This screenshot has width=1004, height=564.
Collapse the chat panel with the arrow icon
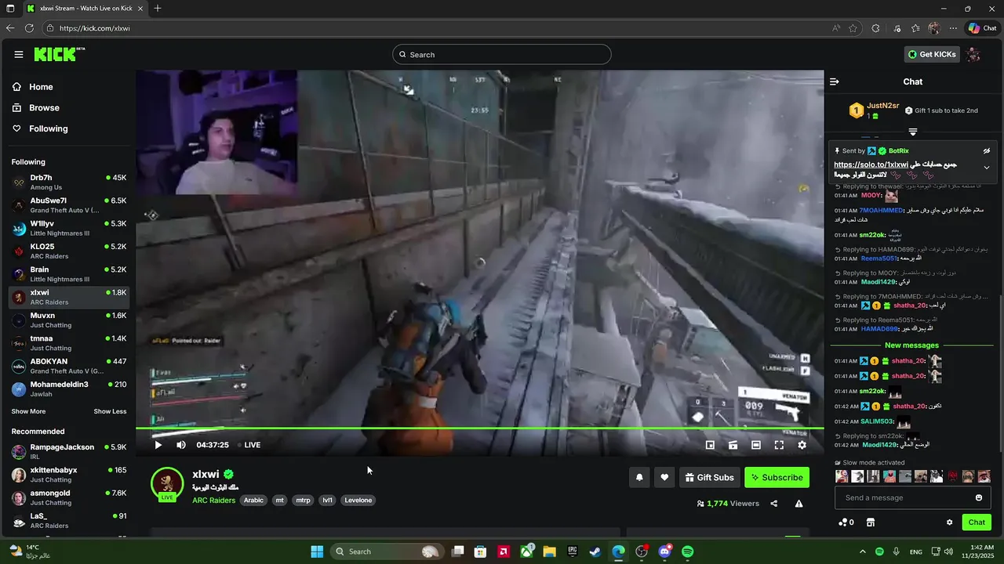tap(835, 81)
